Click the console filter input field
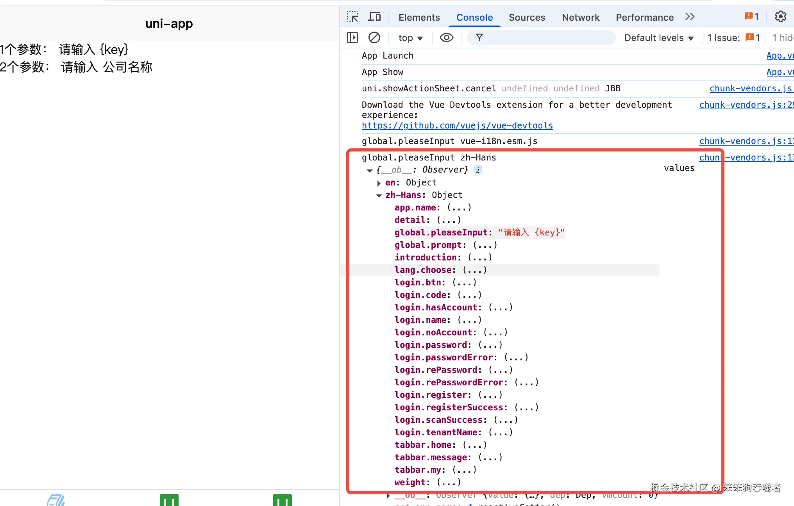 [547, 38]
